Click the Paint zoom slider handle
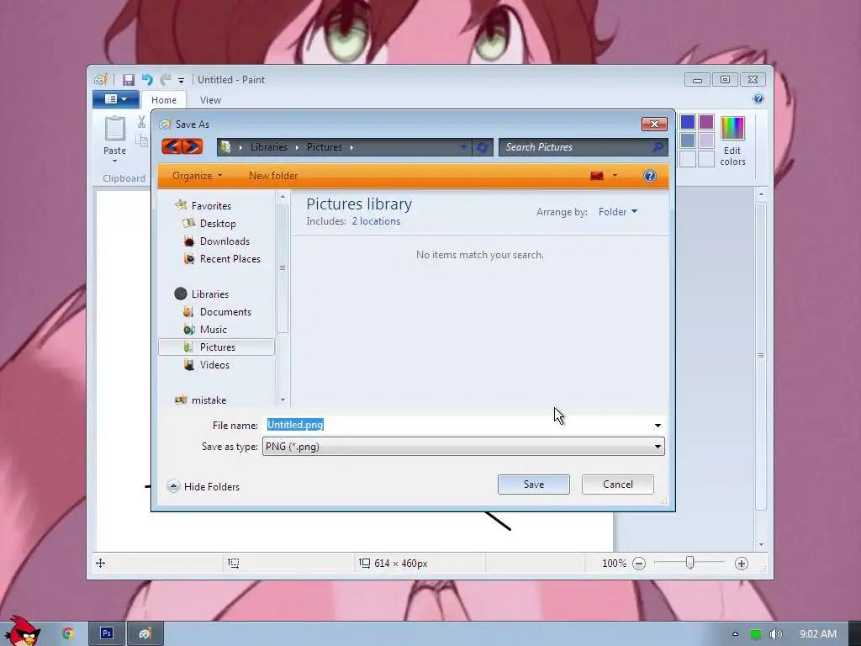Viewport: 861px width, 646px height. (690, 563)
